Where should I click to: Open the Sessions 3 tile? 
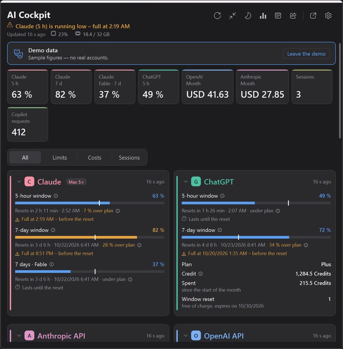312,87
